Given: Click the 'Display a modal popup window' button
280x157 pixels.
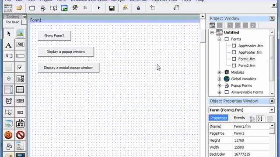Looking at the screenshot, I should [x=68, y=68].
